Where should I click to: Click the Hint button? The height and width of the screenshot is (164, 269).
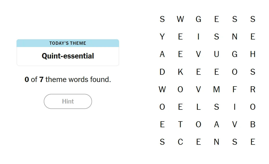coord(68,101)
